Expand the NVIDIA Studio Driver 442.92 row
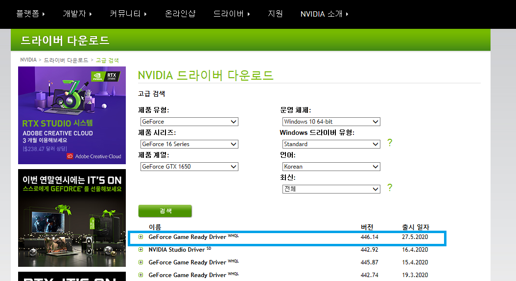 (x=141, y=250)
